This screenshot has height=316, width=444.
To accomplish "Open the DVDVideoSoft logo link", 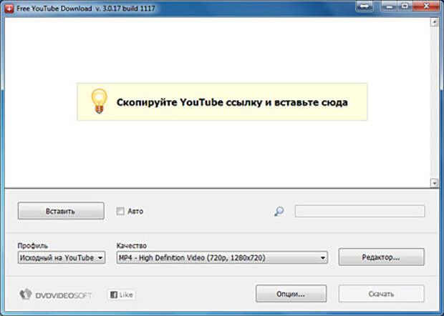I will point(56,295).
